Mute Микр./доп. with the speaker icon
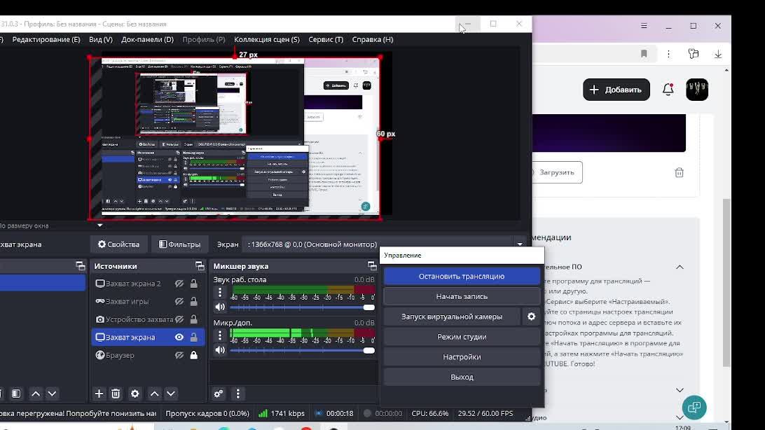This screenshot has width=765, height=430. (x=220, y=350)
